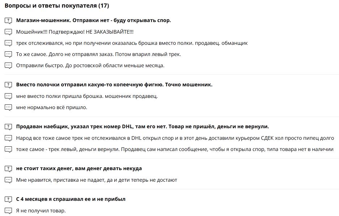Viewport: 339px width, 216px height.
Task: Select answer "Народ все тоже самое трек"
Action: click(175, 138)
